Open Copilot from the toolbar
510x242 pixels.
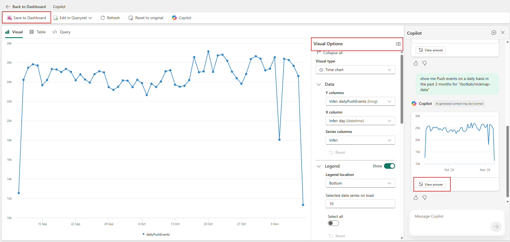pos(182,18)
